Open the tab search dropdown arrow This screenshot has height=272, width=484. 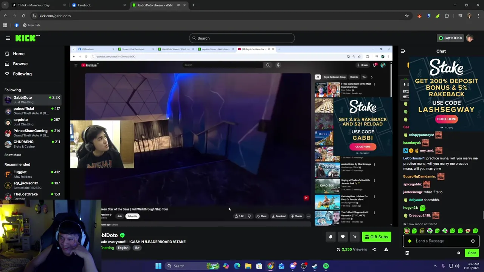[x=5, y=5]
